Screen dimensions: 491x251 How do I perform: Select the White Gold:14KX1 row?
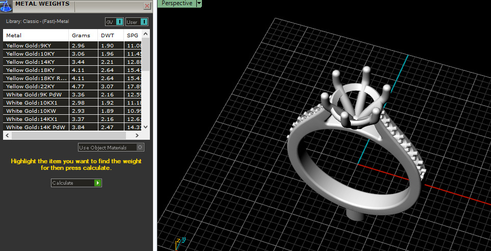[x=72, y=119]
